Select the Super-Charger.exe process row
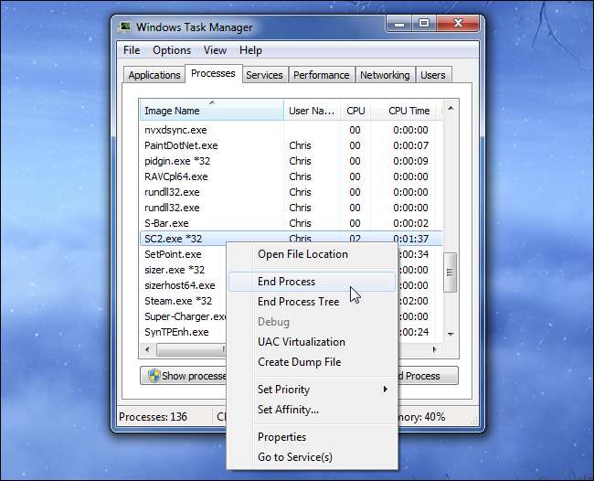The width and height of the screenshot is (594, 481). point(184,316)
